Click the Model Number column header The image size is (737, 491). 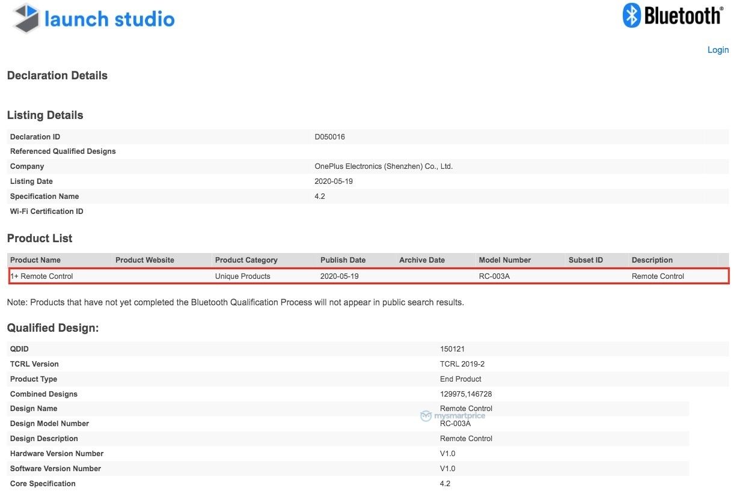pyautogui.click(x=504, y=260)
